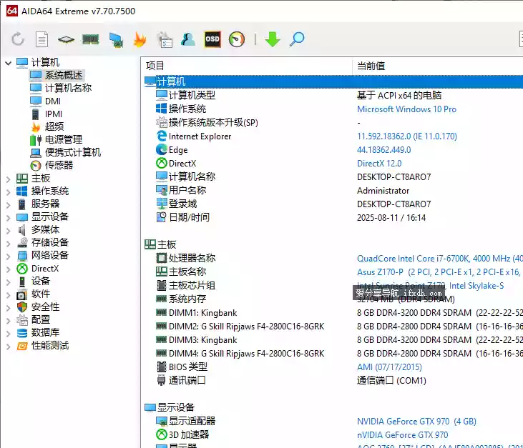Open NVIDIA GeForce GTX 970 (4 GB) link
523x448 pixels.
coord(416,422)
